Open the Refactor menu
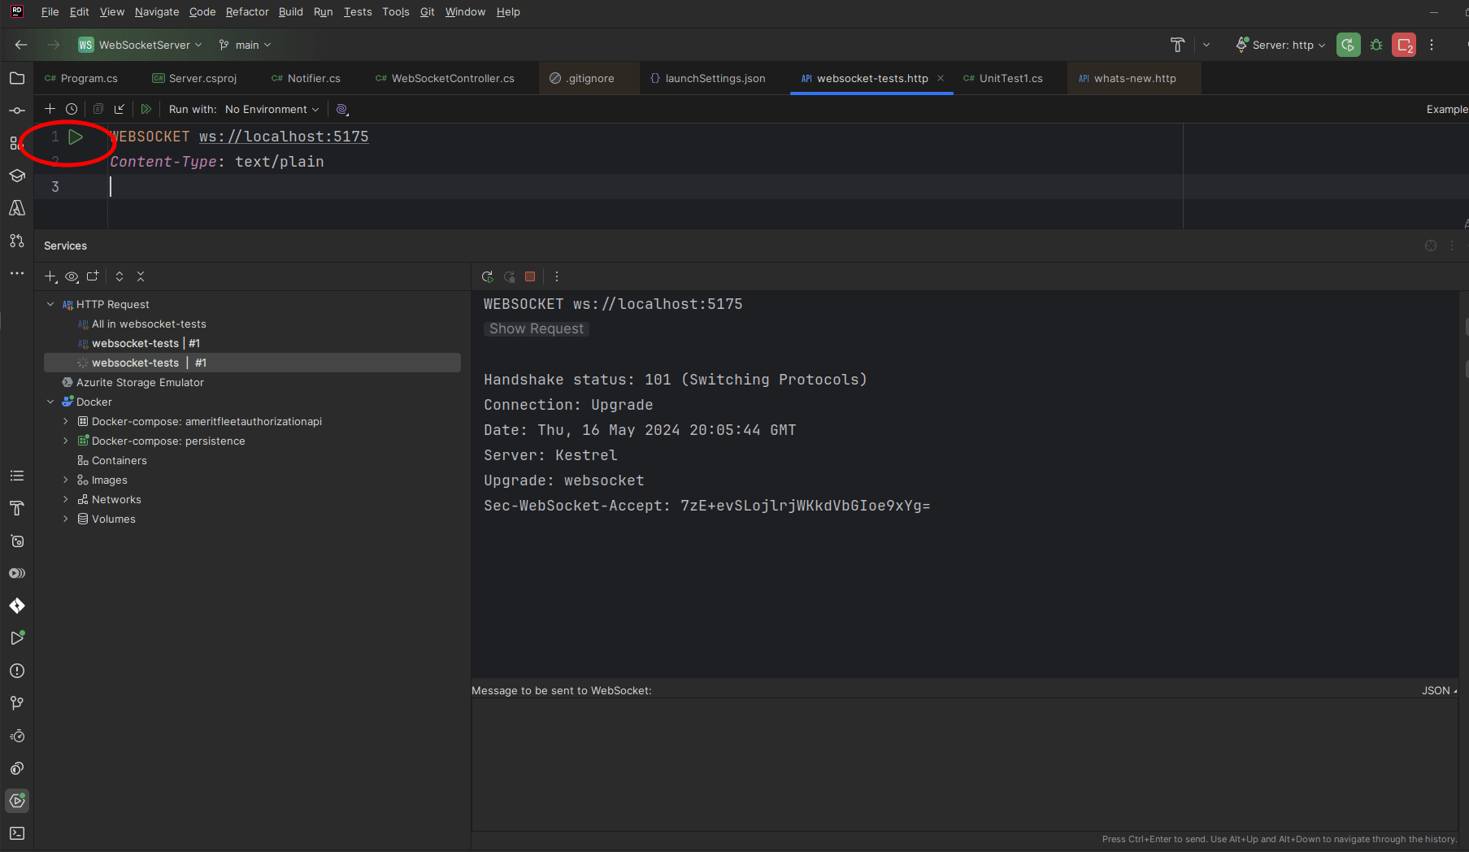 [247, 11]
